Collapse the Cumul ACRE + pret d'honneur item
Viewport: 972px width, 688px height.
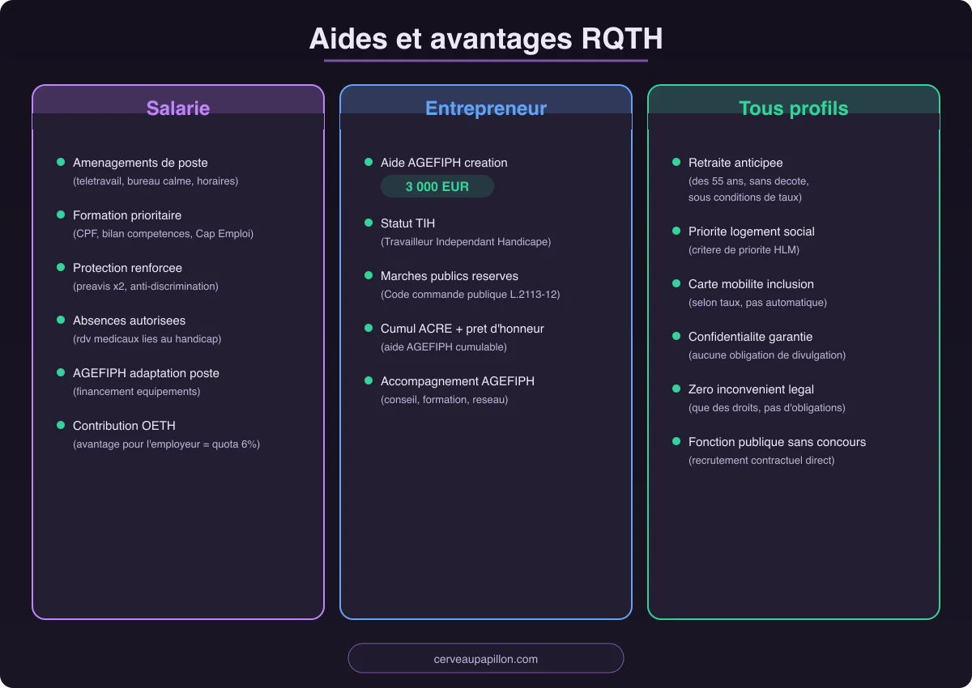[462, 329]
